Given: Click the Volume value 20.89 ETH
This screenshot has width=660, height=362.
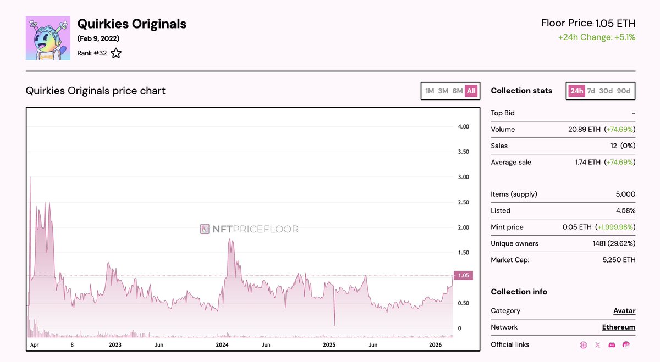Looking at the screenshot, I should pos(585,130).
